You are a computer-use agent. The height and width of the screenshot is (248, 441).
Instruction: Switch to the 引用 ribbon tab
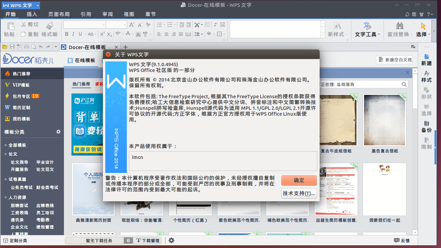86,14
